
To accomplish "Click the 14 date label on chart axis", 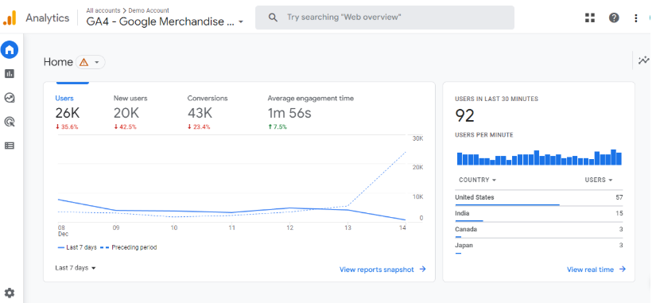I will 402,228.
